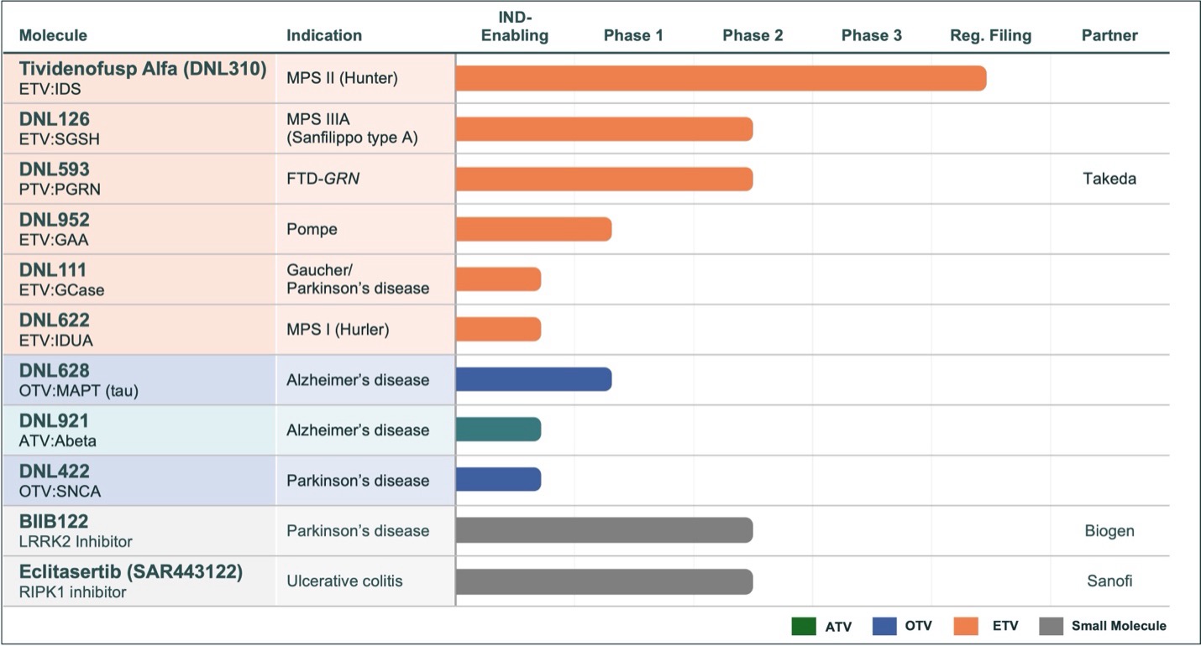Image resolution: width=1201 pixels, height=646 pixels.
Task: Click the Pompe indication cell
Action: (x=312, y=229)
